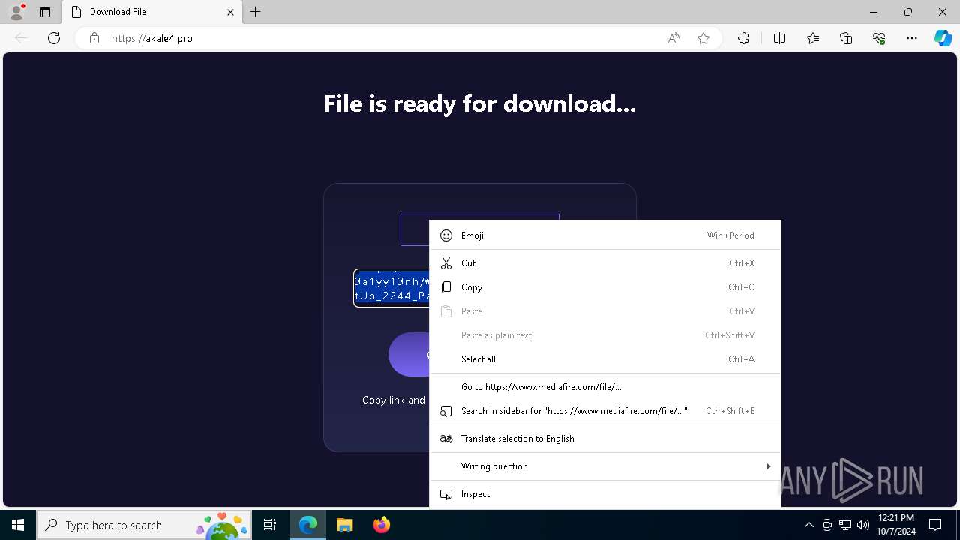
Task: Click the taskbar search box
Action: click(144, 525)
